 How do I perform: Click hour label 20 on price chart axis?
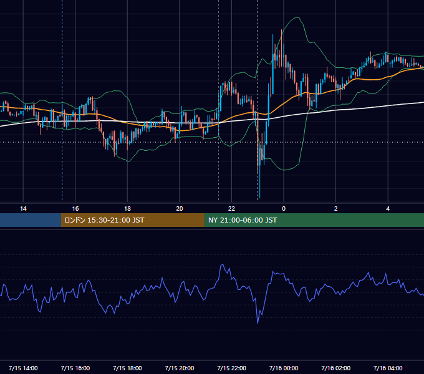[180, 209]
